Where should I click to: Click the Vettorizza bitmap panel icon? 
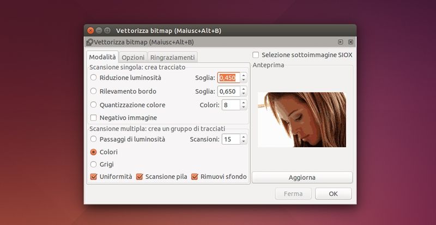tap(89, 42)
